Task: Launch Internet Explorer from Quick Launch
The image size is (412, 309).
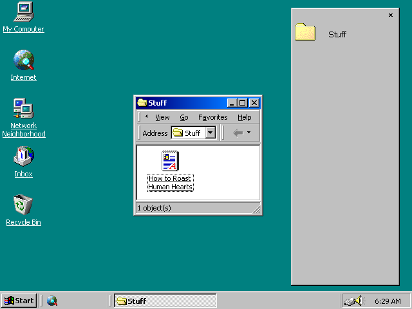Action: point(52,301)
